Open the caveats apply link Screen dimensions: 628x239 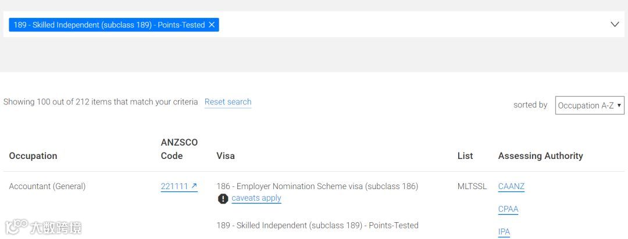pos(256,198)
